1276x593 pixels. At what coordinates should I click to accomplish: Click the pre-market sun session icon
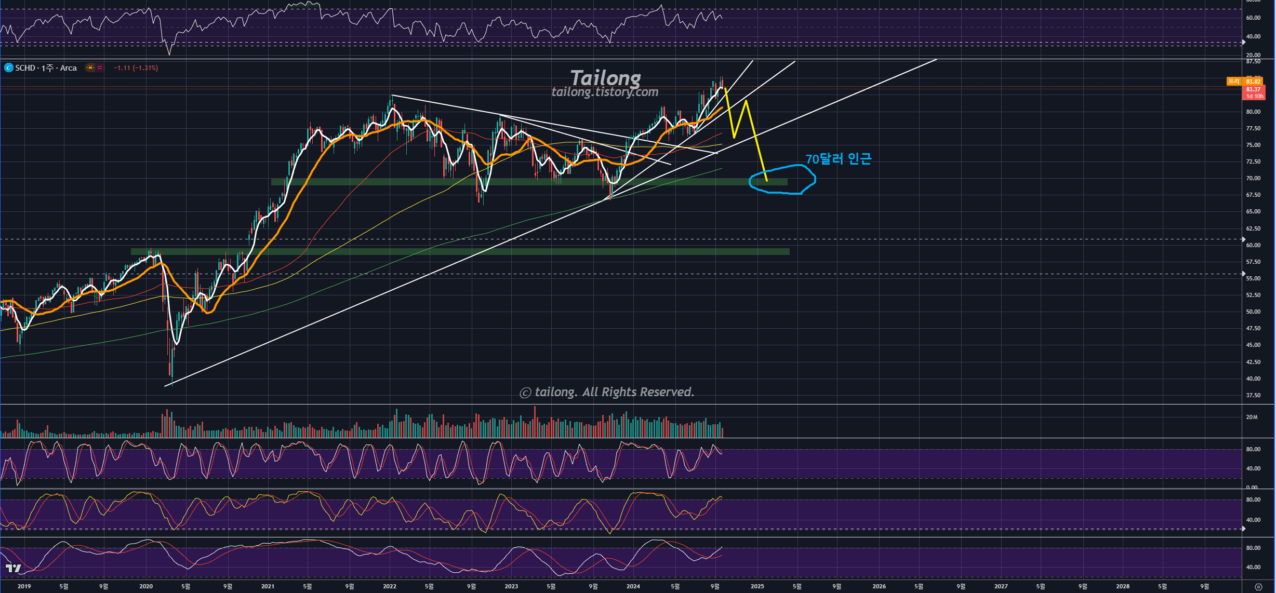click(x=90, y=68)
